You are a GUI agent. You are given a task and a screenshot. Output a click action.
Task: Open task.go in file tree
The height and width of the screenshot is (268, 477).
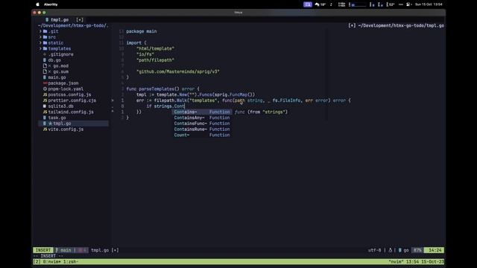pos(57,118)
